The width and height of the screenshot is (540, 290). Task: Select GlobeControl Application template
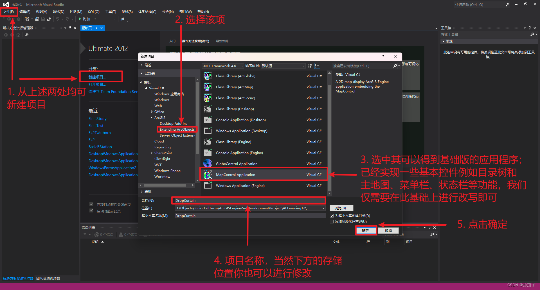[x=264, y=164]
